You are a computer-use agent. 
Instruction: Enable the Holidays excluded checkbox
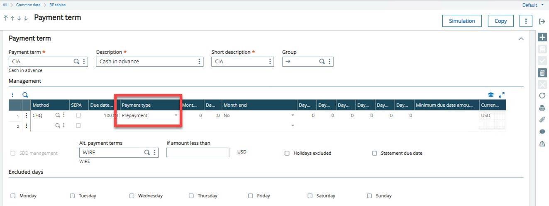[x=287, y=153]
